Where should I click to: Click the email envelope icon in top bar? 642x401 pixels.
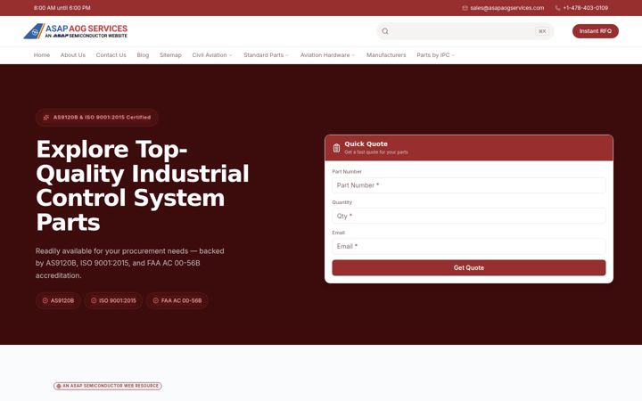pos(465,8)
